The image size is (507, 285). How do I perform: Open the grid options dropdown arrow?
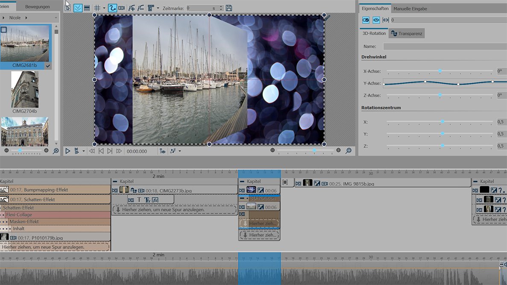(x=104, y=8)
